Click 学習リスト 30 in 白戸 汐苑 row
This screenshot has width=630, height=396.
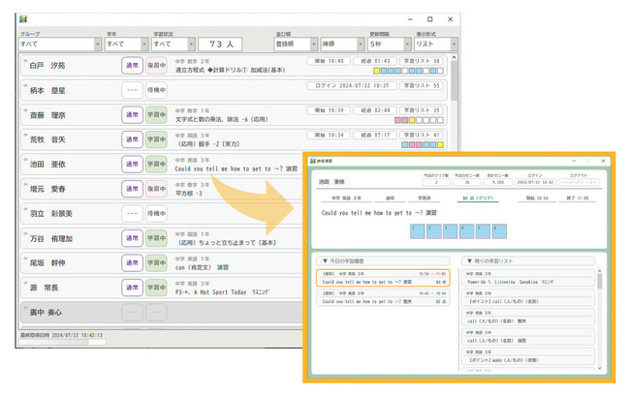click(422, 61)
